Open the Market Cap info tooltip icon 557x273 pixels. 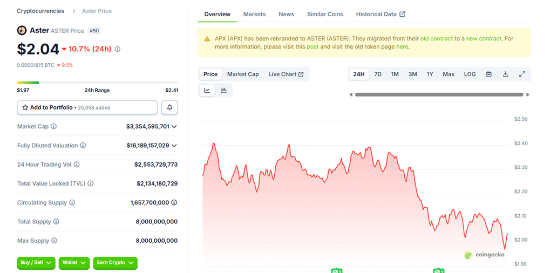(x=53, y=126)
